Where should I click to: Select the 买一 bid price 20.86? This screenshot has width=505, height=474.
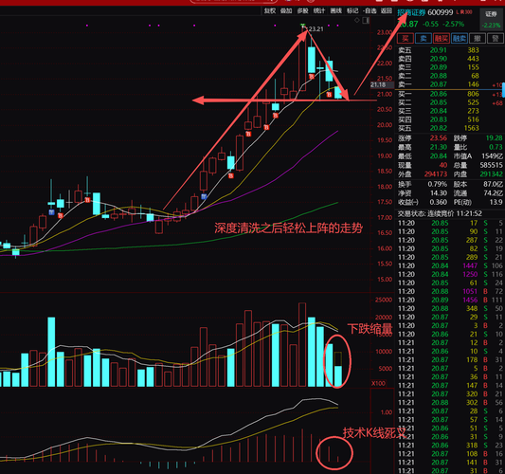point(438,94)
